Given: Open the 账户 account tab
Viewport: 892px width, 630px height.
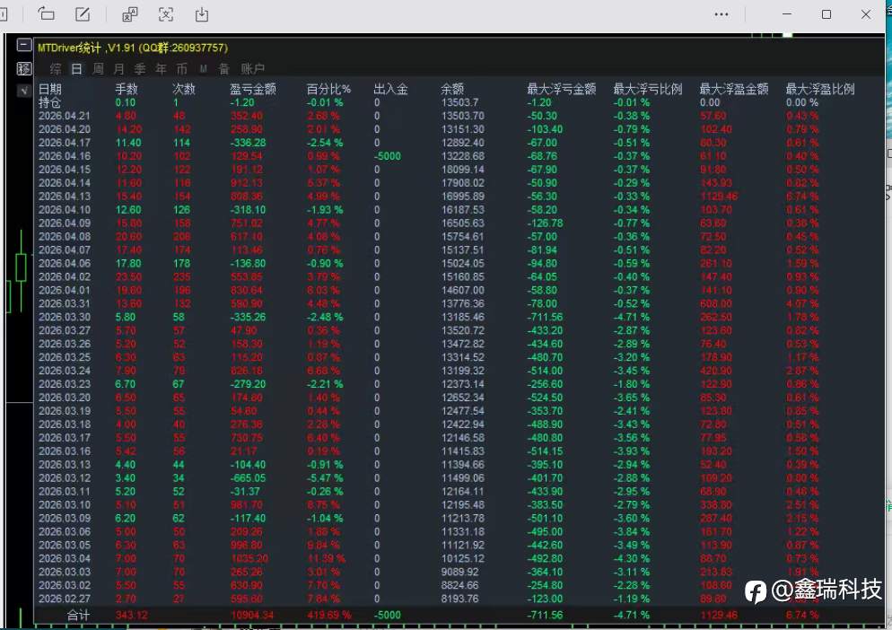Looking at the screenshot, I should pyautogui.click(x=252, y=69).
